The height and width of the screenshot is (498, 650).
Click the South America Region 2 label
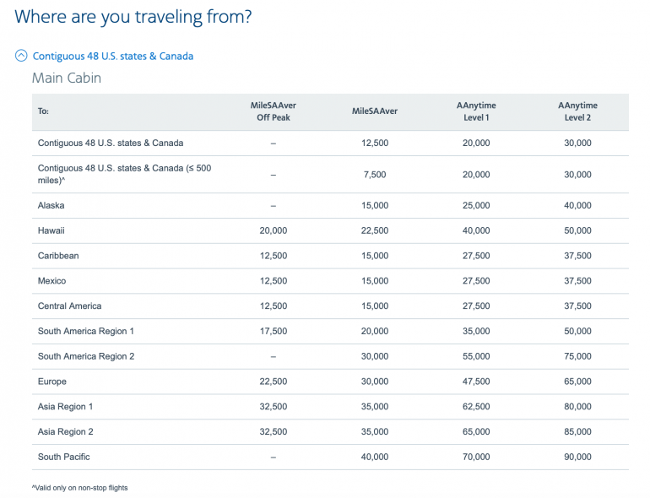click(86, 356)
